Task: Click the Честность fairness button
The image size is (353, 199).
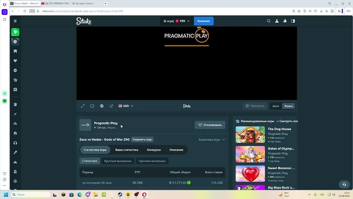Action: 255,106
